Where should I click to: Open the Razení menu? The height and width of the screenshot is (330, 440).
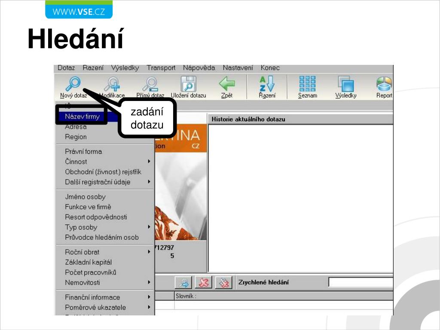pos(93,68)
